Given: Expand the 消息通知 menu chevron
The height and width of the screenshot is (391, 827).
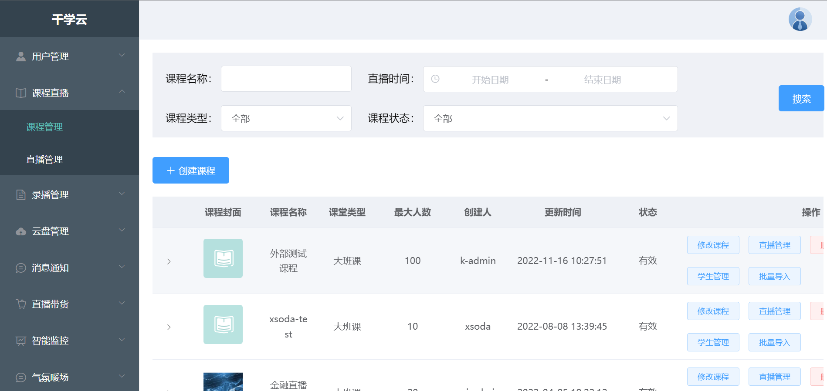Looking at the screenshot, I should (122, 267).
